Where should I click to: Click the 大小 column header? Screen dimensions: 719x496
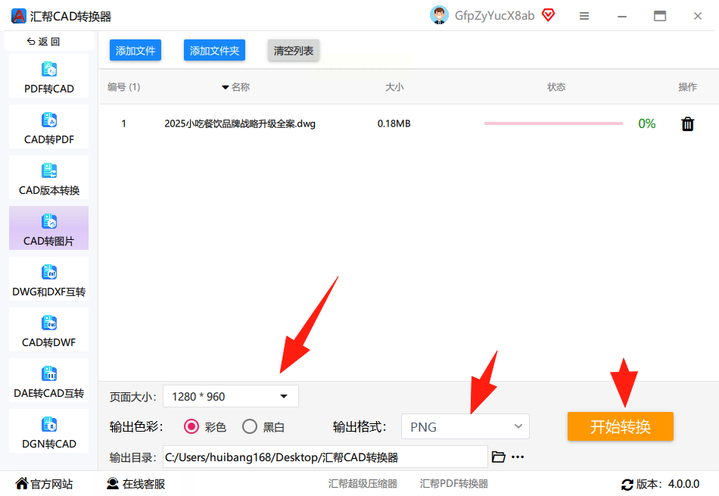394,87
